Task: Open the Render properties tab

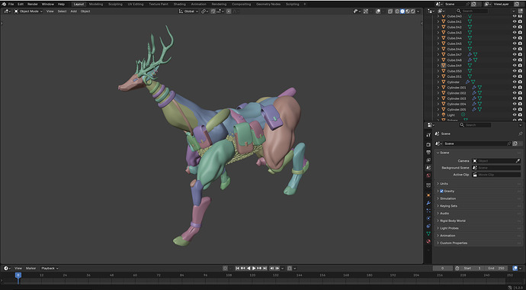Action: [x=428, y=144]
